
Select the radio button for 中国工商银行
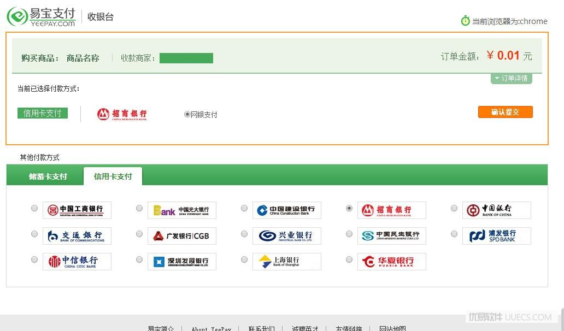(x=34, y=208)
